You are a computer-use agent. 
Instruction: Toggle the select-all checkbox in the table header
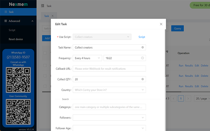pyautogui.click(x=45, y=53)
